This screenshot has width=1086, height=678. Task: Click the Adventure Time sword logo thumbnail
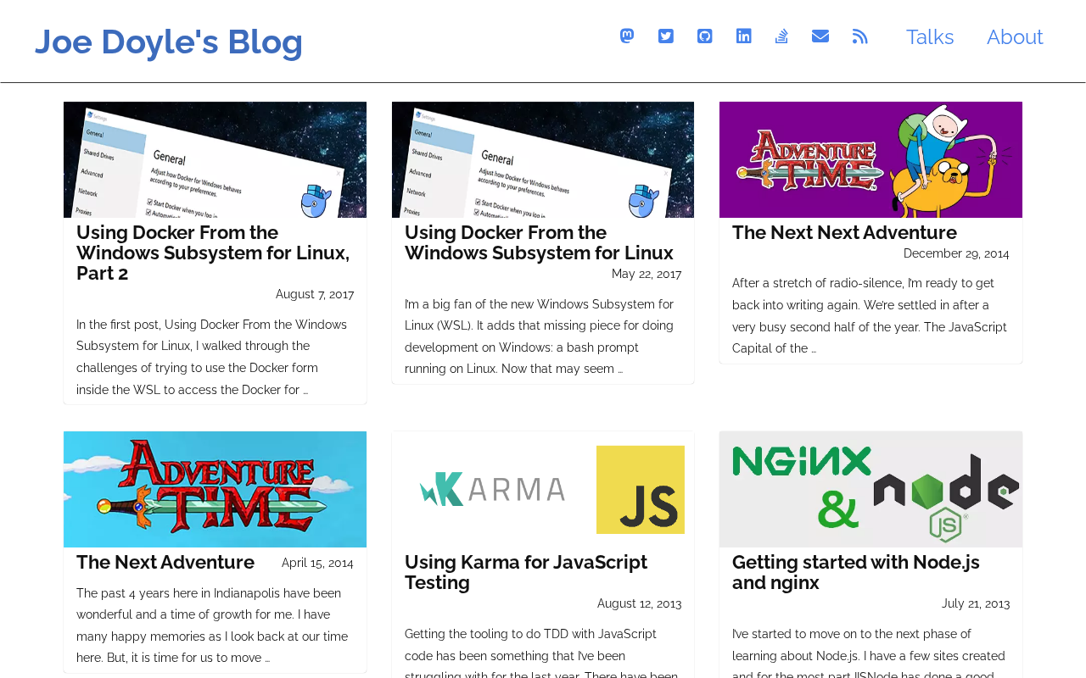tap(215, 489)
